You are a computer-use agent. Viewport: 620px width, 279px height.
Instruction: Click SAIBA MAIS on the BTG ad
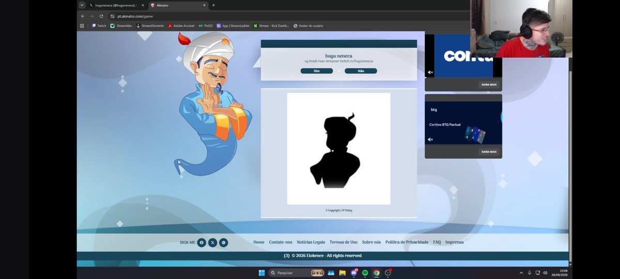coord(489,152)
